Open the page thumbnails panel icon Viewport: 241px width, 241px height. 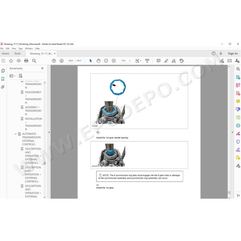pos(3,71)
